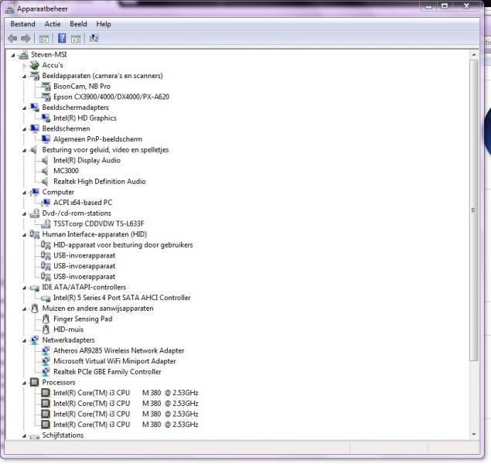Screen dimensions: 491x464
Task: Click the BisonCam, NB Pro camera icon
Action: (46, 87)
